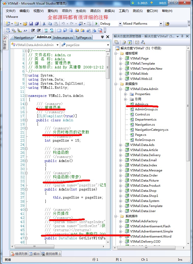The width and height of the screenshot is (193, 264).
Task: Switch to the TplPage.cs tab
Action: click(x=83, y=38)
